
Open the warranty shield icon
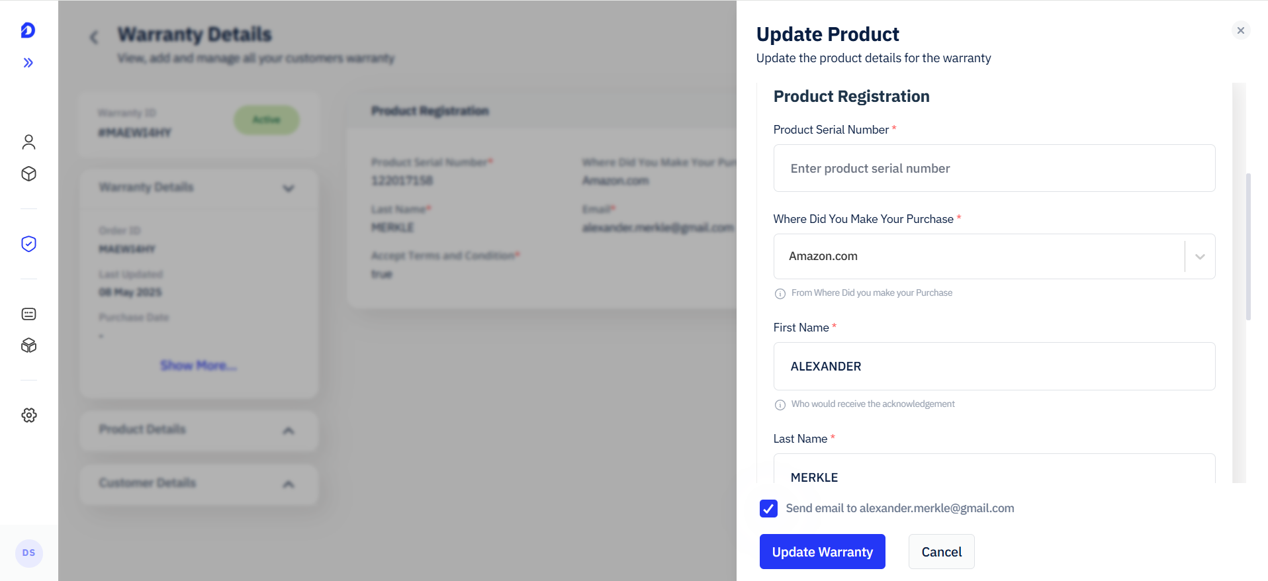[x=28, y=244]
